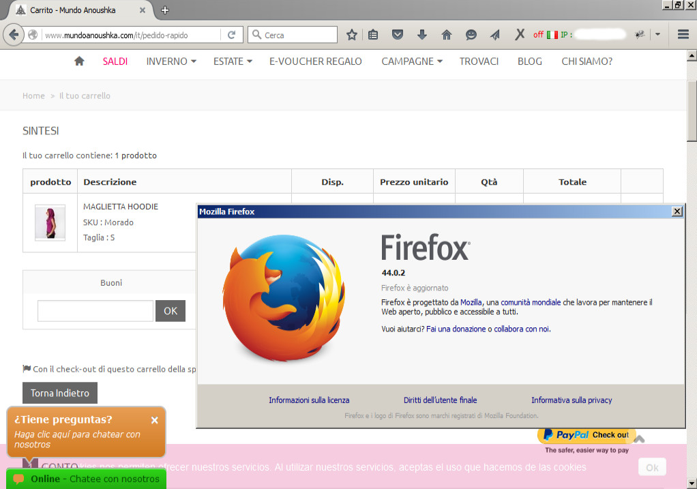Image resolution: width=697 pixels, height=489 pixels.
Task: Click the Prezzo unitario column header
Action: [x=414, y=182]
